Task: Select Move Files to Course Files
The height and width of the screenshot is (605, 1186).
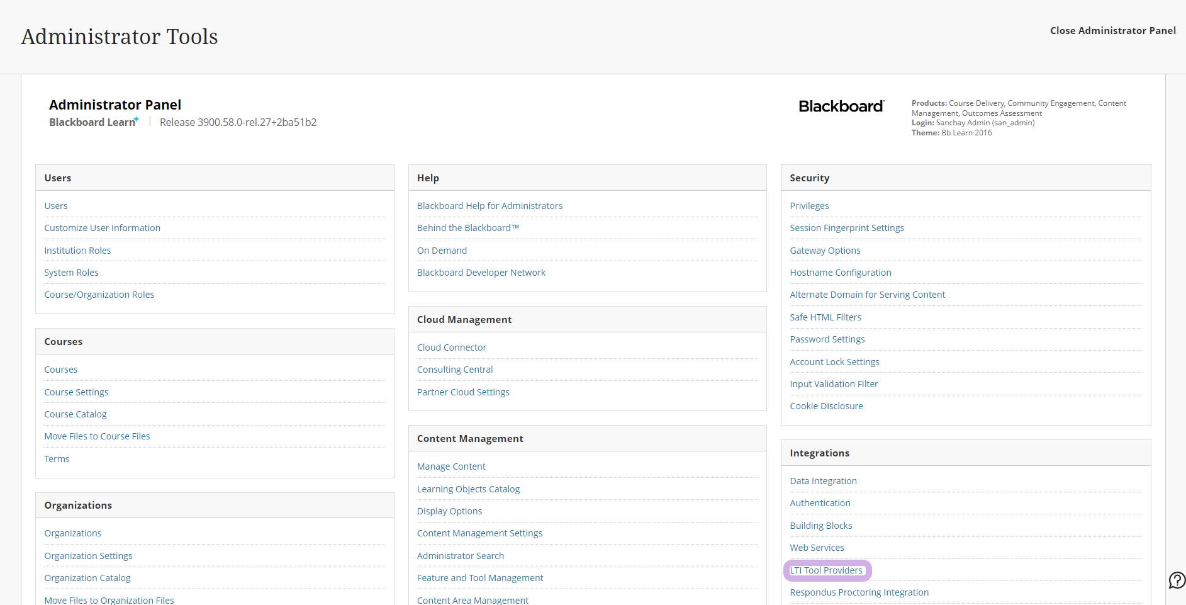Action: 97,436
